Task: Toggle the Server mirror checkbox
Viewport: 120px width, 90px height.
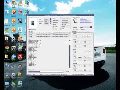Action: 80,29
